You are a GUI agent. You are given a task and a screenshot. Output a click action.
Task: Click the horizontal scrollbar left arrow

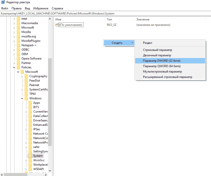click(2, 174)
